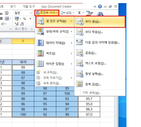141x127 pixels.
Task: Collapse the ribbon with the caret icon
Action: 95,6
